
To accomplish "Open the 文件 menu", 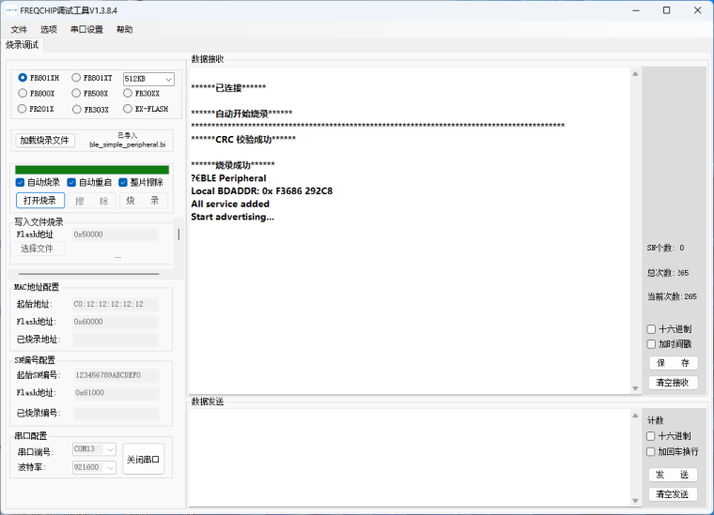I will pyautogui.click(x=19, y=29).
